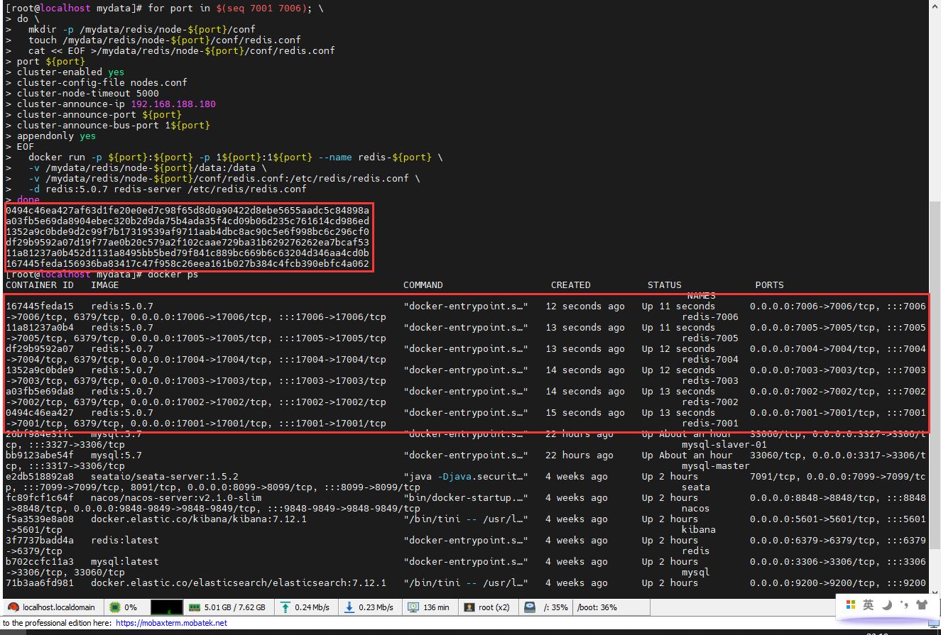Toggle the 英 language mode on IME toolbar

pos(869,605)
